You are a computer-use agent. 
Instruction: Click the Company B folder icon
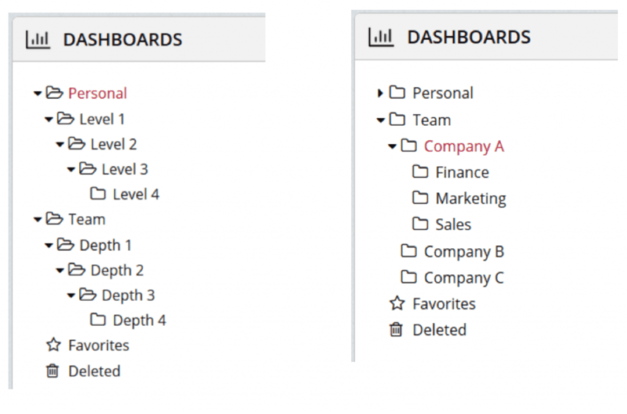pos(408,251)
